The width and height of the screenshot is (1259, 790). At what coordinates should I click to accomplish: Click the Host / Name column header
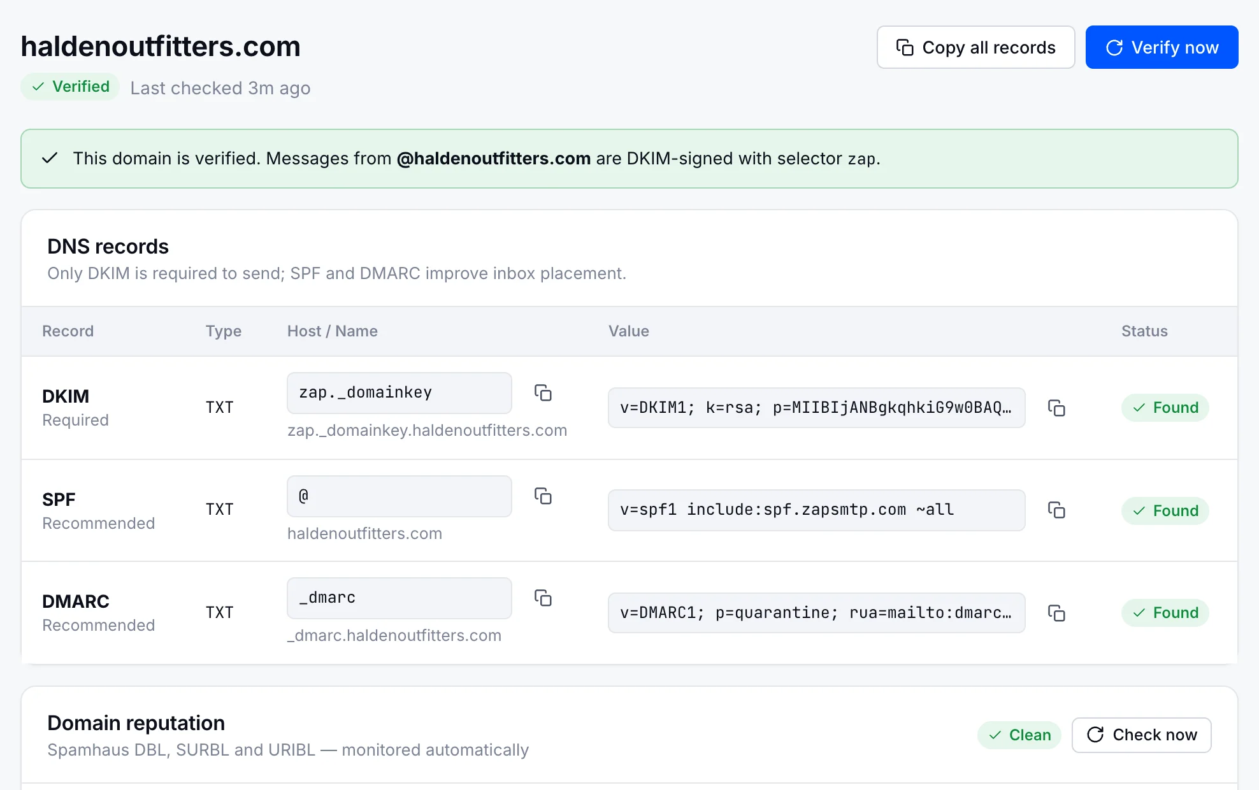coord(333,331)
